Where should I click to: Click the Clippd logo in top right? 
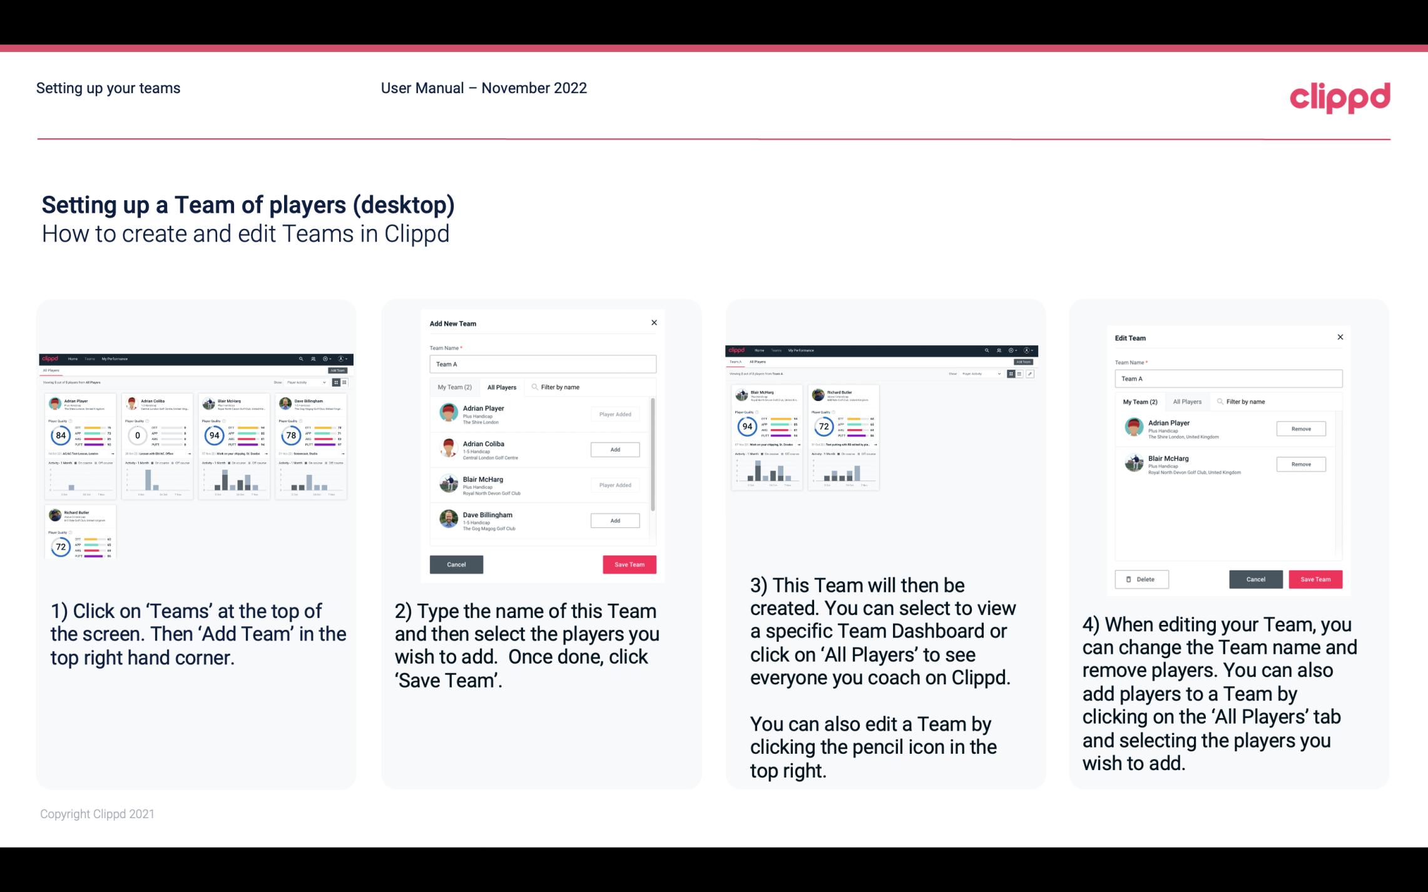coord(1340,94)
